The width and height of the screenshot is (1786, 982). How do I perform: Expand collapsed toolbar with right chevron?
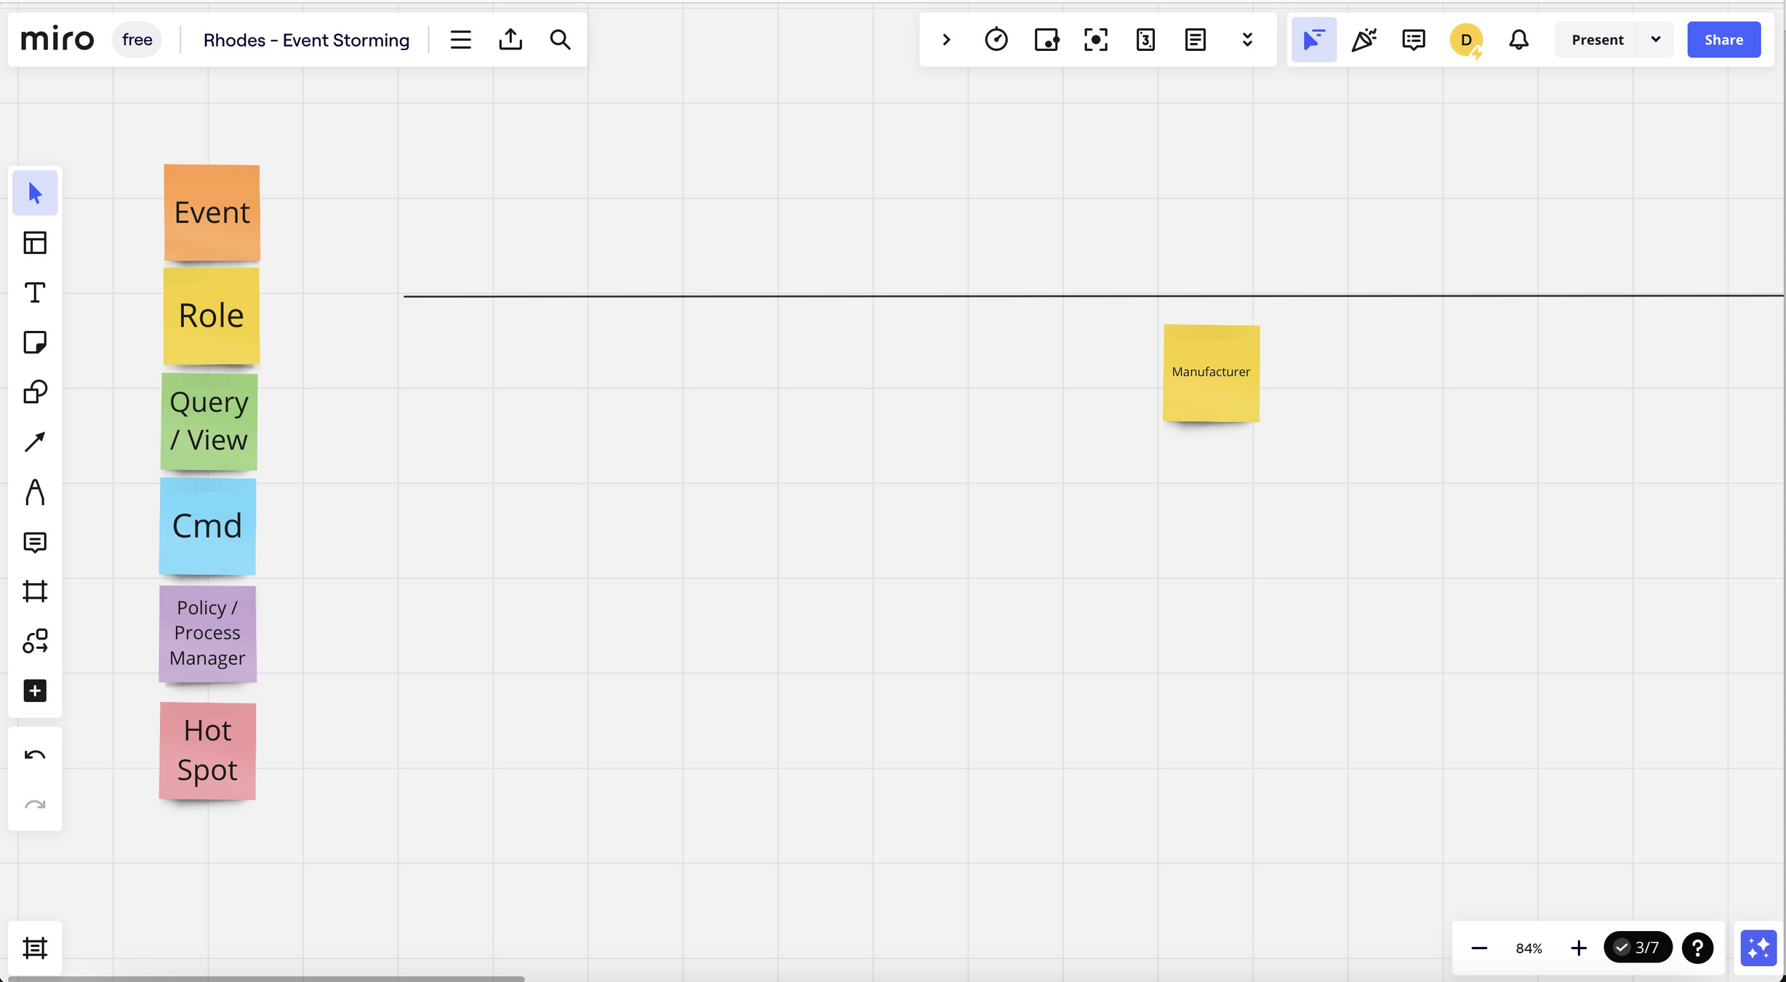click(946, 40)
